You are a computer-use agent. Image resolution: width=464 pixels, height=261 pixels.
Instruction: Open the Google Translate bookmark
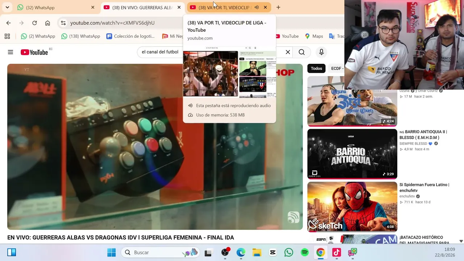click(336, 36)
